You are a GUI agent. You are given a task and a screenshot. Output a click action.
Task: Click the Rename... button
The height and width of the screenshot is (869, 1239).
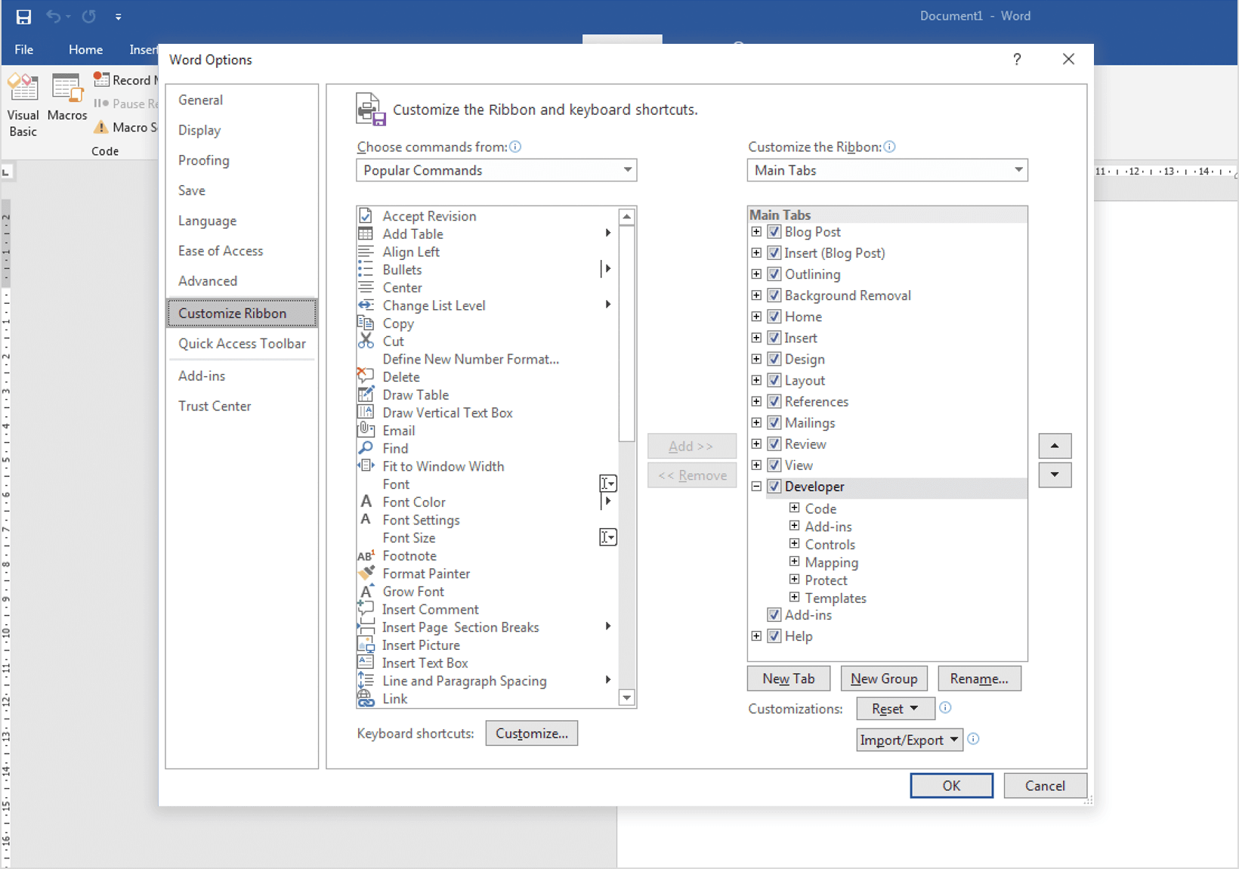(x=979, y=679)
